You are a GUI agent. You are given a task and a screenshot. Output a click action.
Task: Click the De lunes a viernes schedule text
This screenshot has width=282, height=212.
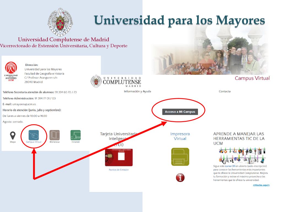pyautogui.click(x=25, y=116)
